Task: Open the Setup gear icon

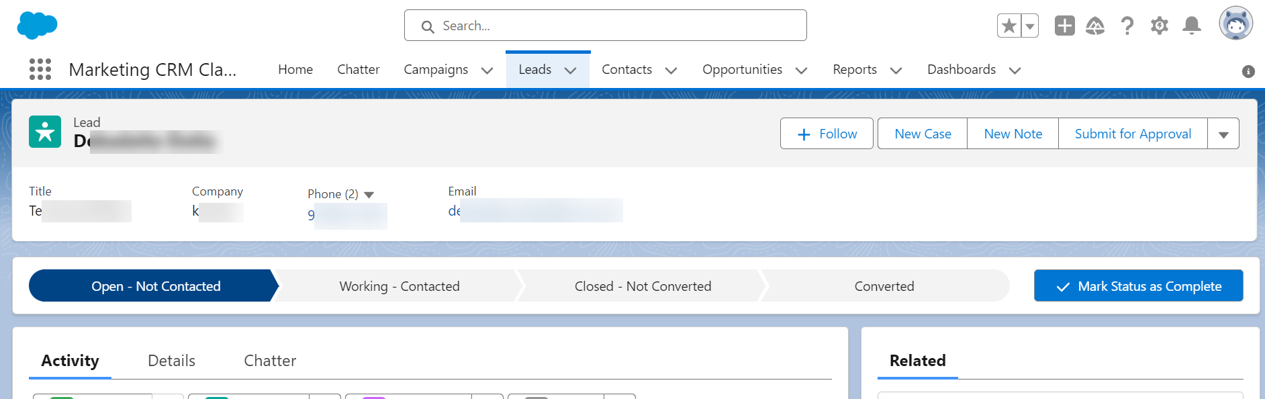Action: 1159,26
